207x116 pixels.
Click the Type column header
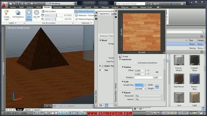point(191,40)
